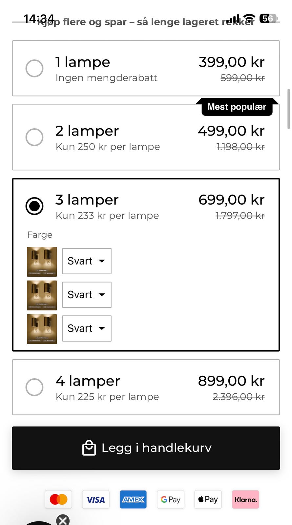Screen dimensions: 292x525
Task: Select the checked 3 lamper radio button
Action: click(x=34, y=206)
